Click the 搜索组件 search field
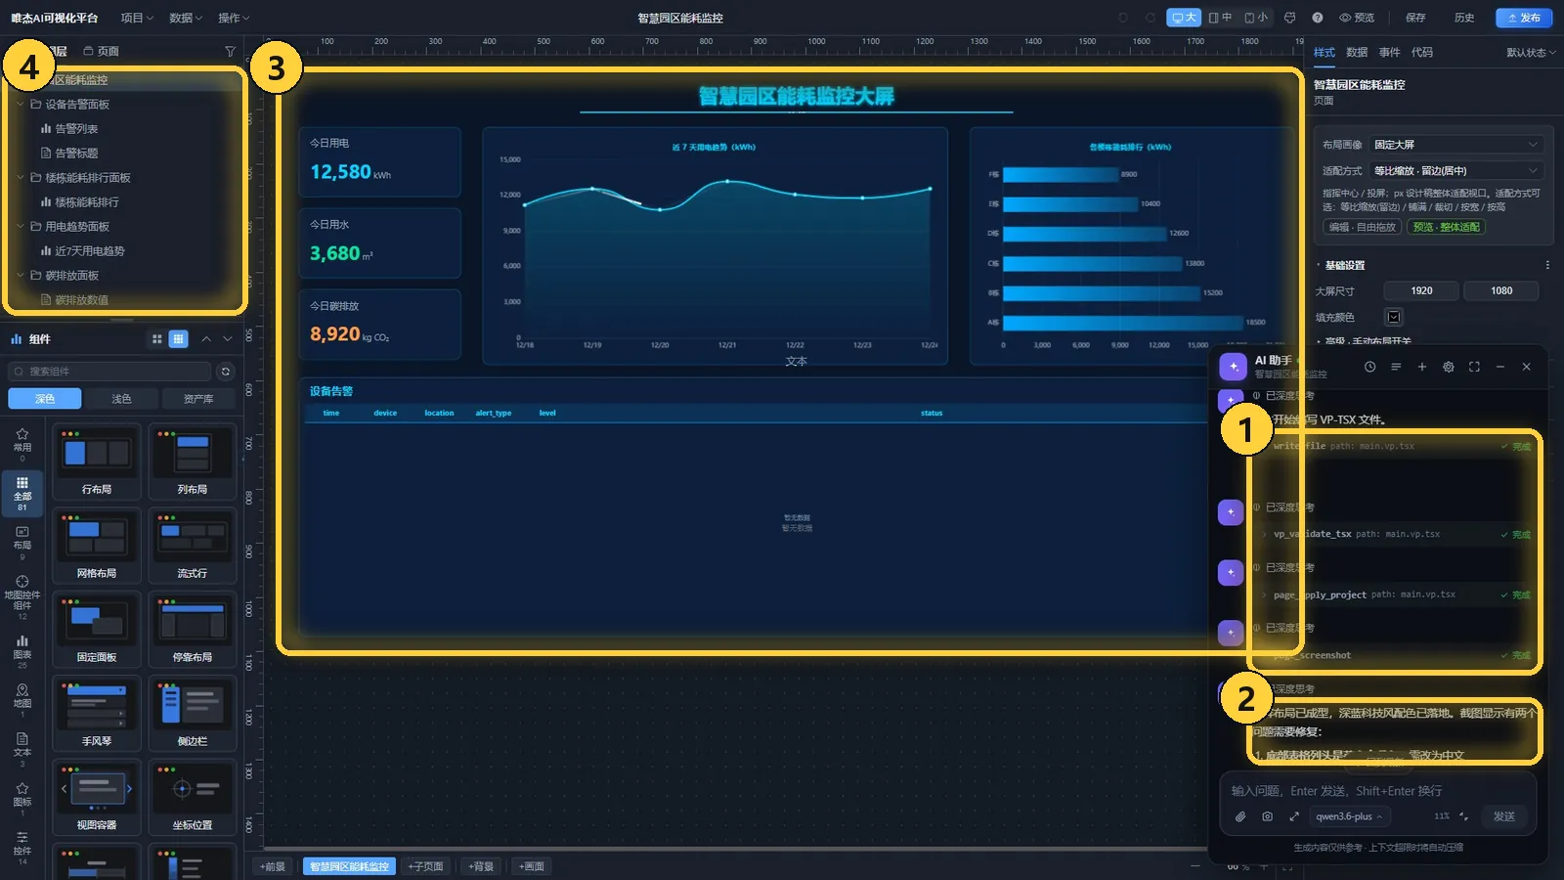Image resolution: width=1564 pixels, height=880 pixels. point(109,372)
